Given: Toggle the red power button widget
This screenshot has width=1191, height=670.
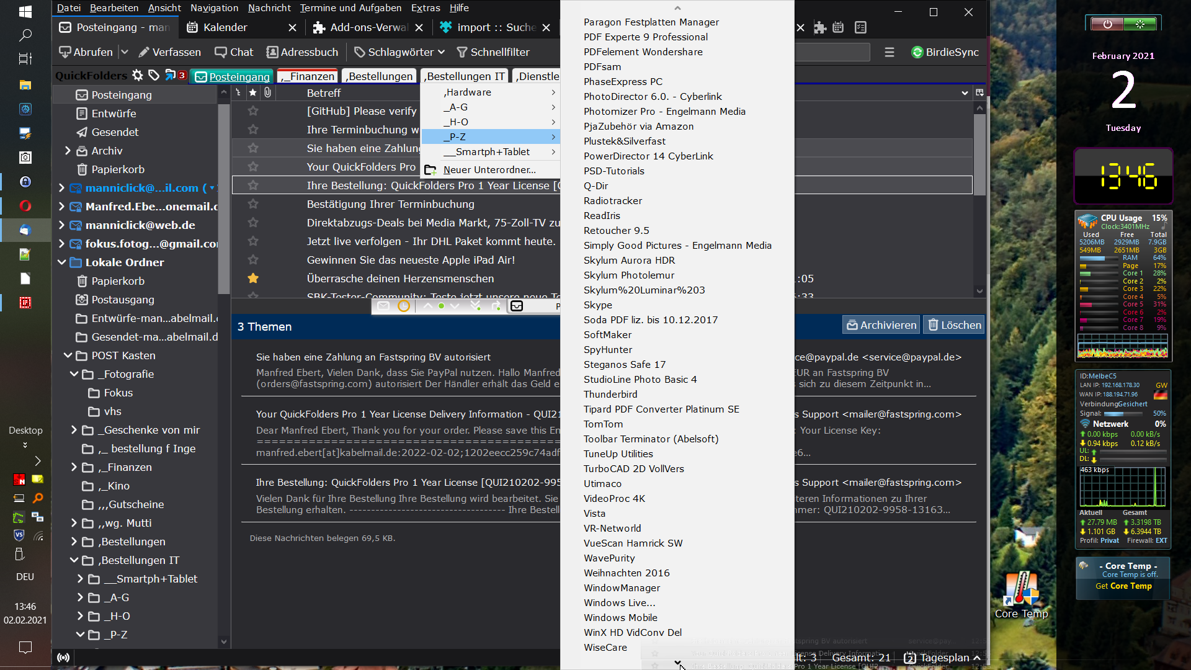Looking at the screenshot, I should tap(1107, 24).
